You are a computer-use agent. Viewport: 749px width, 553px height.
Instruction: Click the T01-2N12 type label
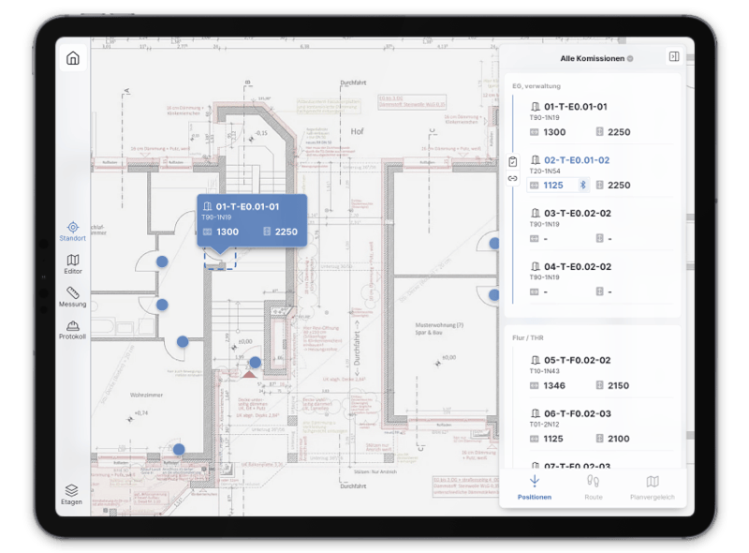click(x=544, y=425)
